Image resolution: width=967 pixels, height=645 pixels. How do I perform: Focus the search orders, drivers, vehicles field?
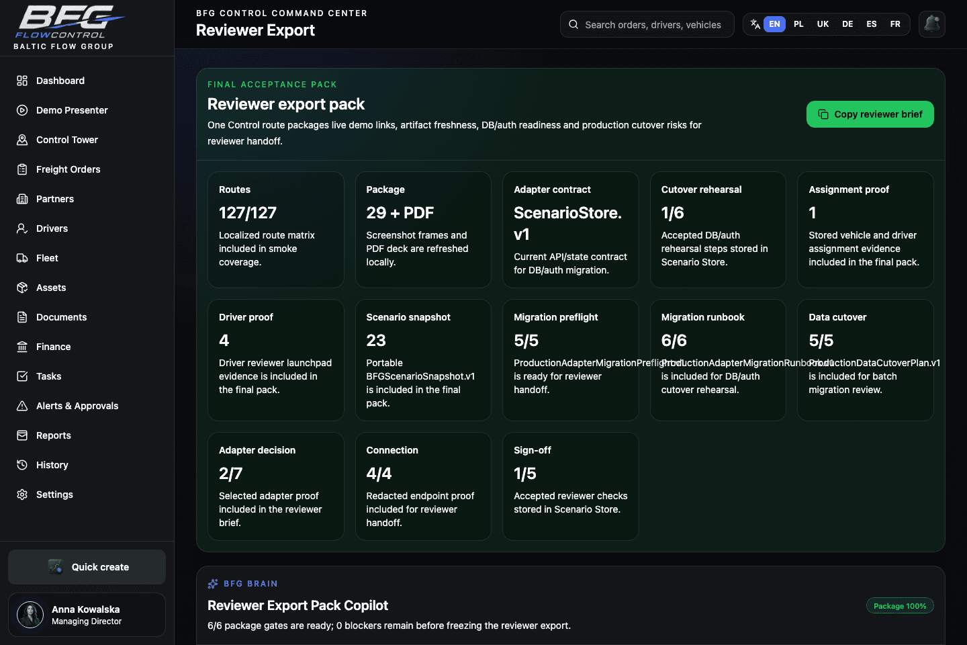point(647,24)
